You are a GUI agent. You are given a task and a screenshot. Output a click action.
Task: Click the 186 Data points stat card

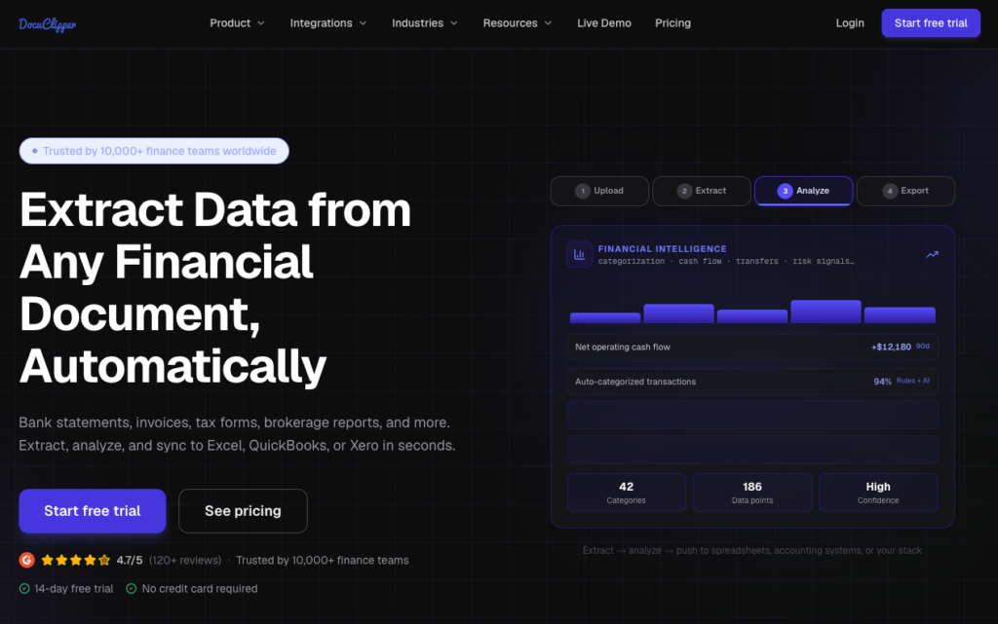[752, 493]
